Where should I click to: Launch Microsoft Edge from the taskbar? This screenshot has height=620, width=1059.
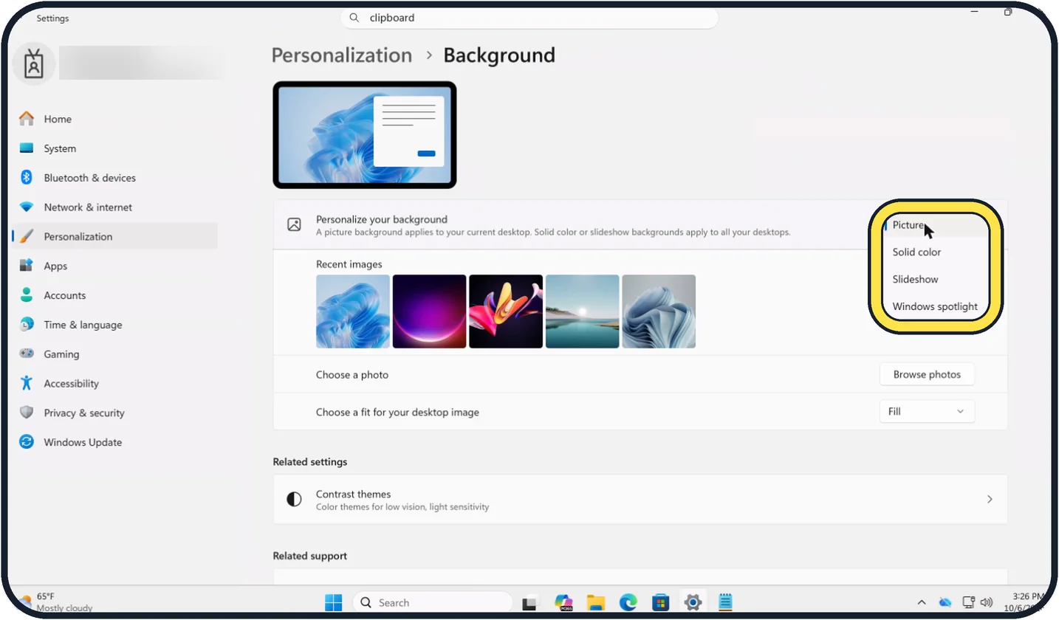[x=628, y=602]
